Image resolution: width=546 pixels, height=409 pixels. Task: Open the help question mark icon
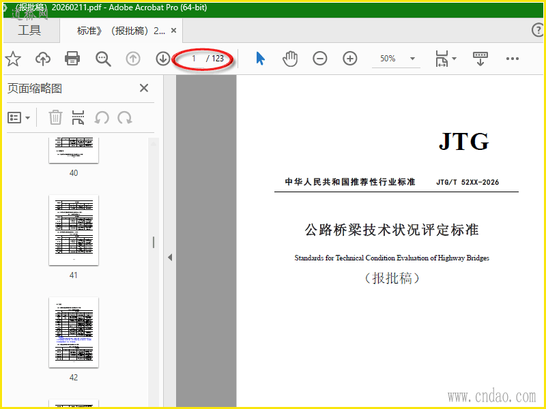(x=538, y=30)
